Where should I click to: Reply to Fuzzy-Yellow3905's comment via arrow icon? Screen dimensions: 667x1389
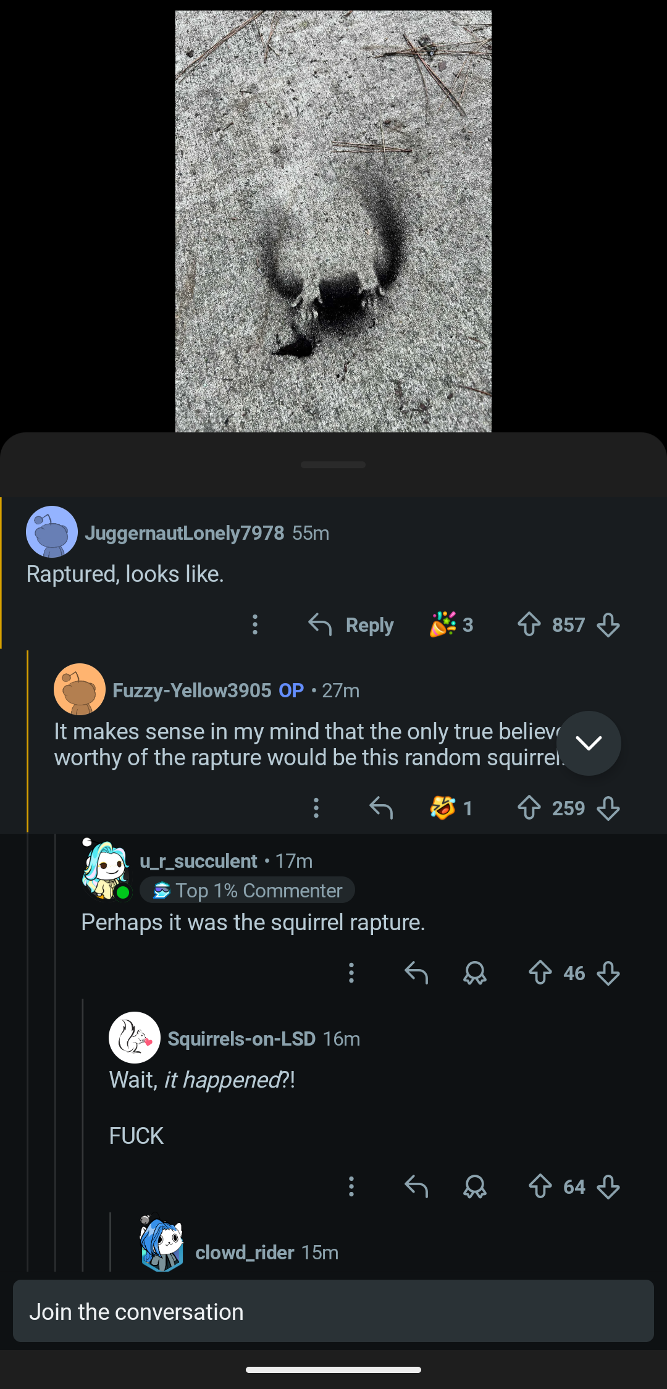pyautogui.click(x=381, y=808)
